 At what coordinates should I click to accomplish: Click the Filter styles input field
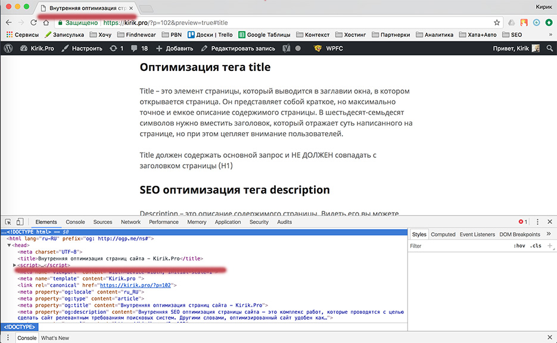coord(458,246)
